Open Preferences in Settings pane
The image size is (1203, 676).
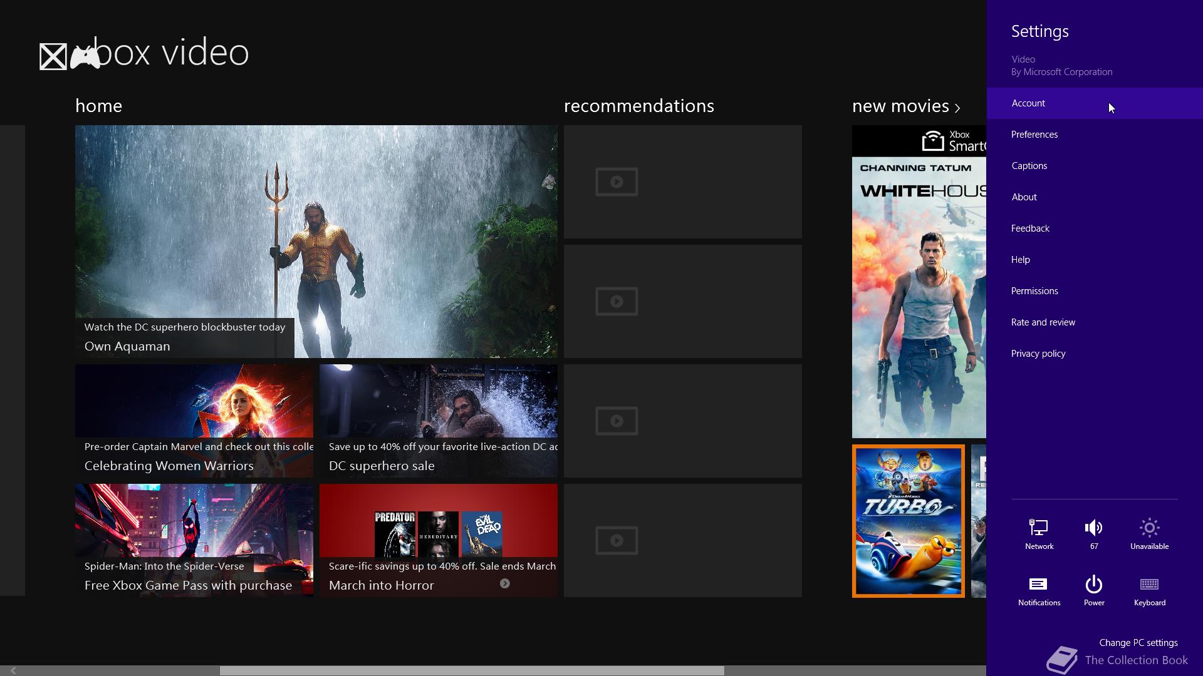pos(1095,135)
